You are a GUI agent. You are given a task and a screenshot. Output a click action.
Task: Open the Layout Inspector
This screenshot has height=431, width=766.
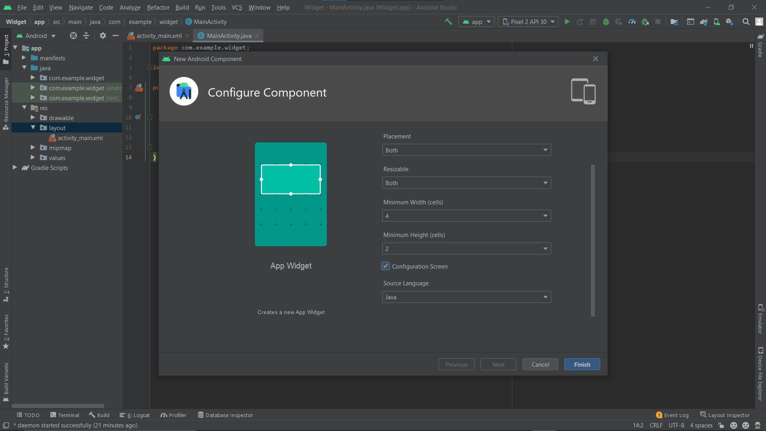click(x=725, y=415)
